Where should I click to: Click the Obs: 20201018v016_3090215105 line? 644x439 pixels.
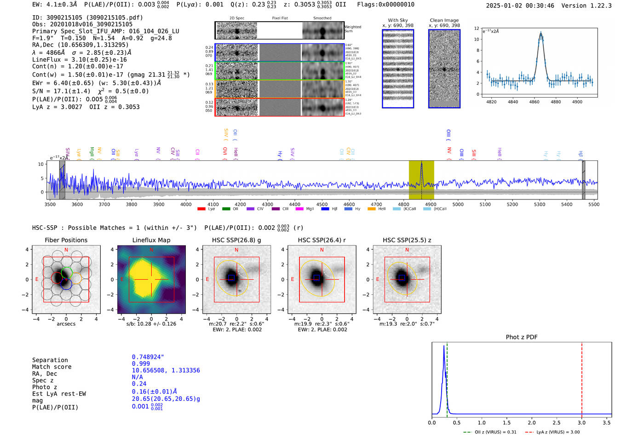[82, 24]
